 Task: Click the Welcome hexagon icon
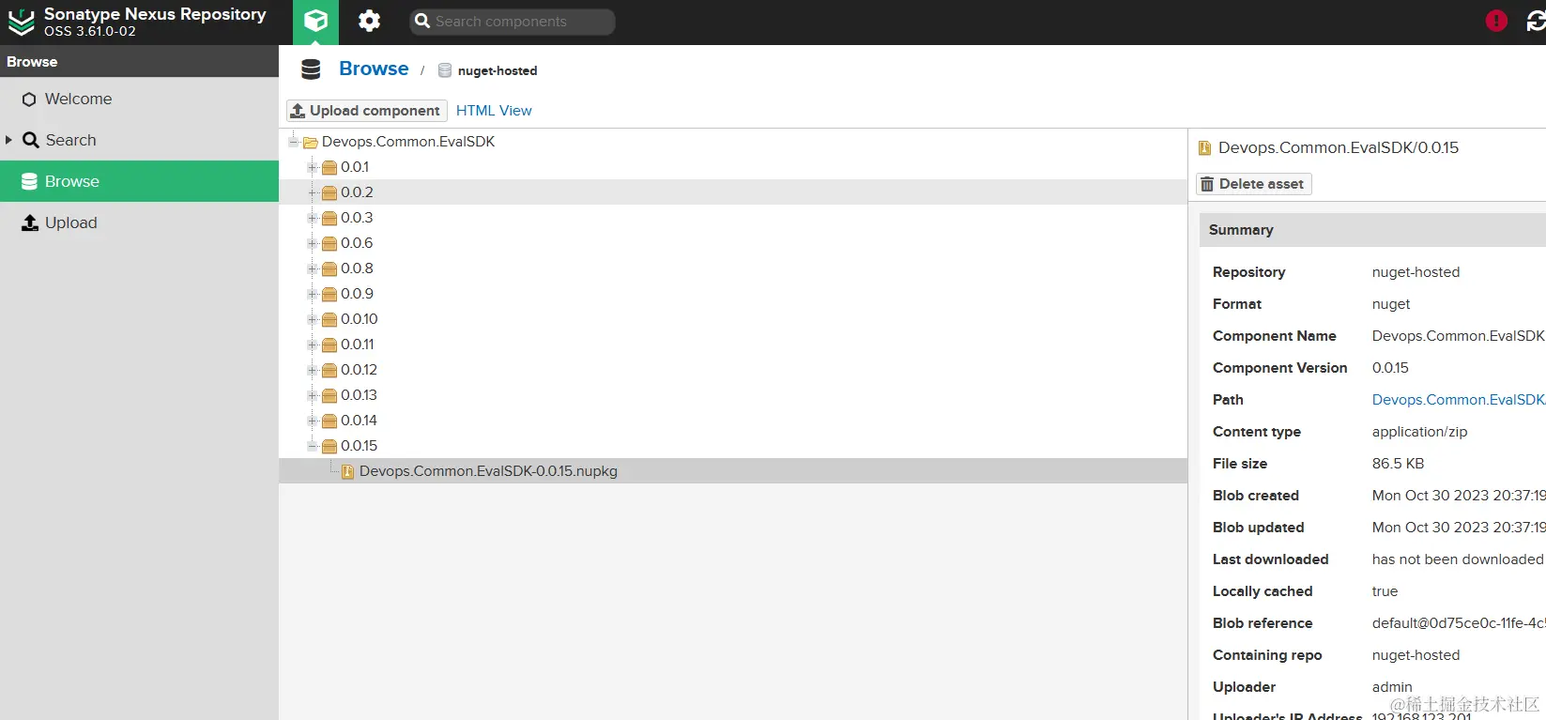point(29,100)
